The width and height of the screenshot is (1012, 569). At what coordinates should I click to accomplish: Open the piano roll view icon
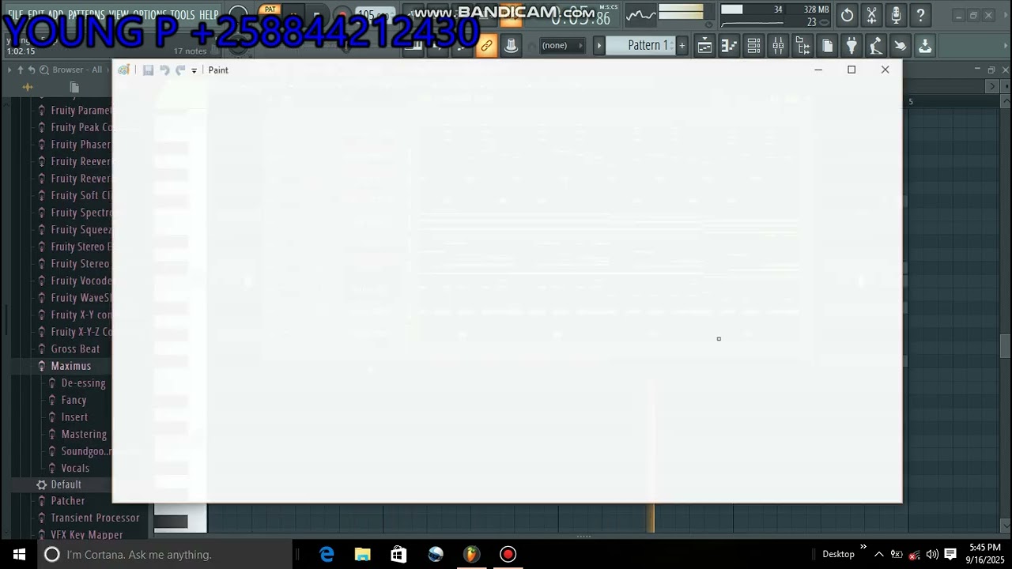click(729, 46)
